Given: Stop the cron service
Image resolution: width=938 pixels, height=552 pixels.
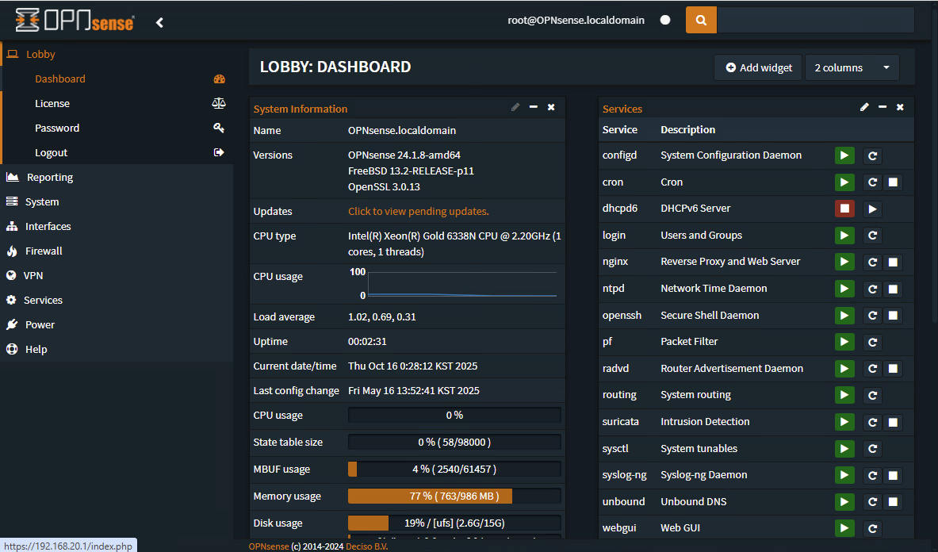Looking at the screenshot, I should 893,182.
